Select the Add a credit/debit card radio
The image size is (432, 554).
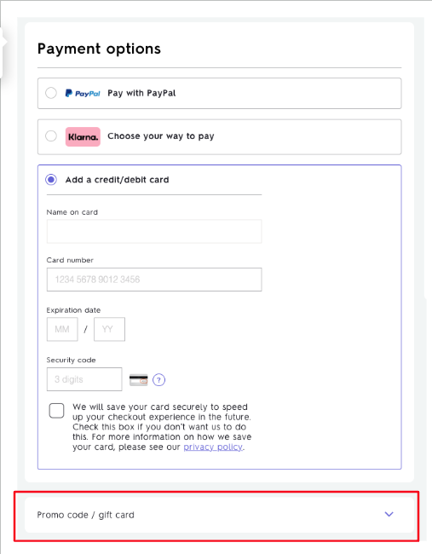tap(51, 180)
